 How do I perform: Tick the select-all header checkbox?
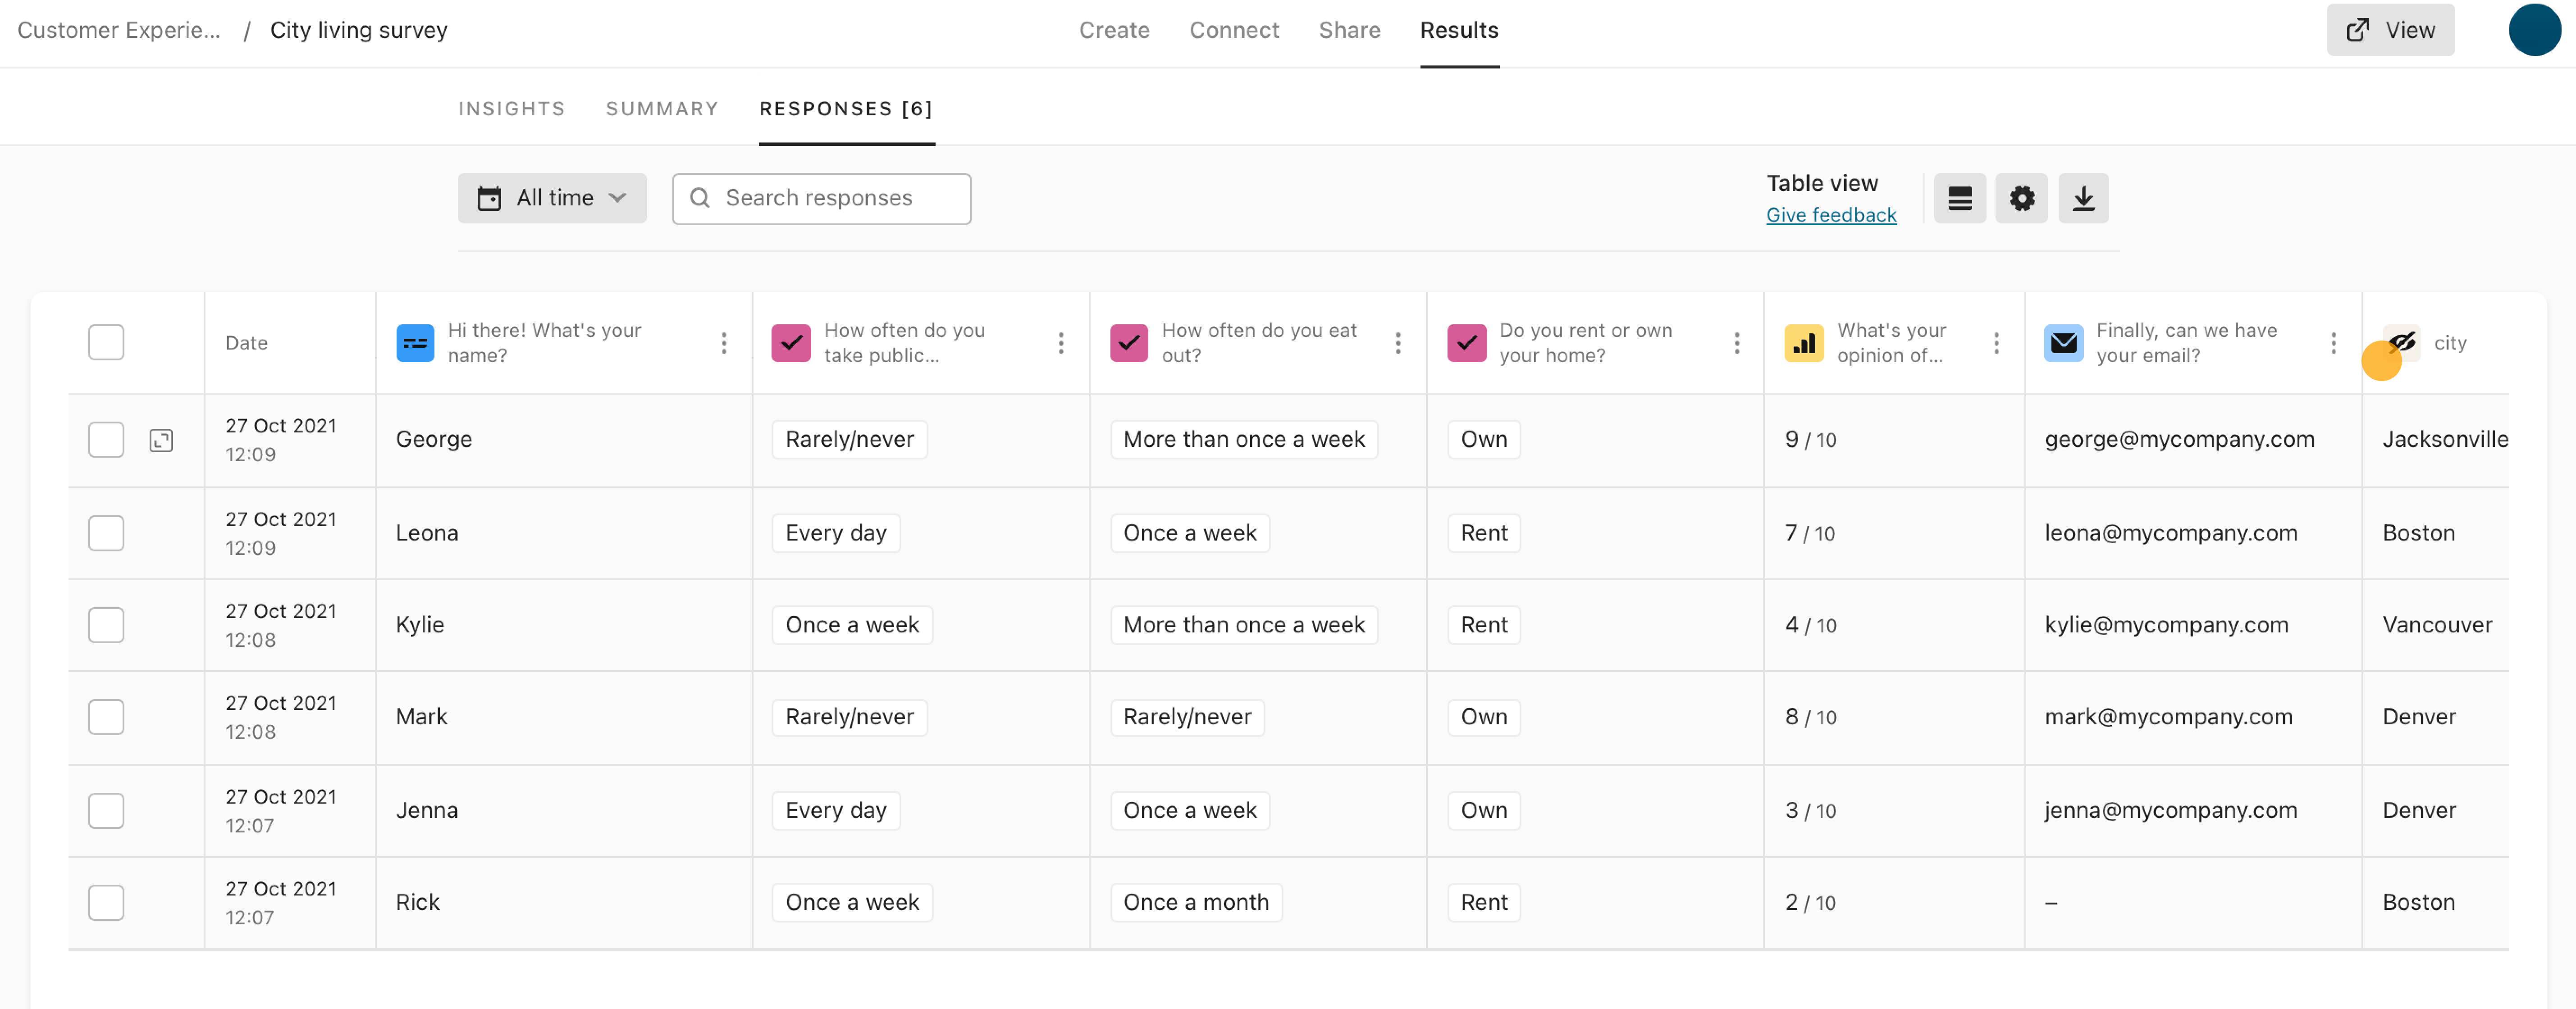106,343
